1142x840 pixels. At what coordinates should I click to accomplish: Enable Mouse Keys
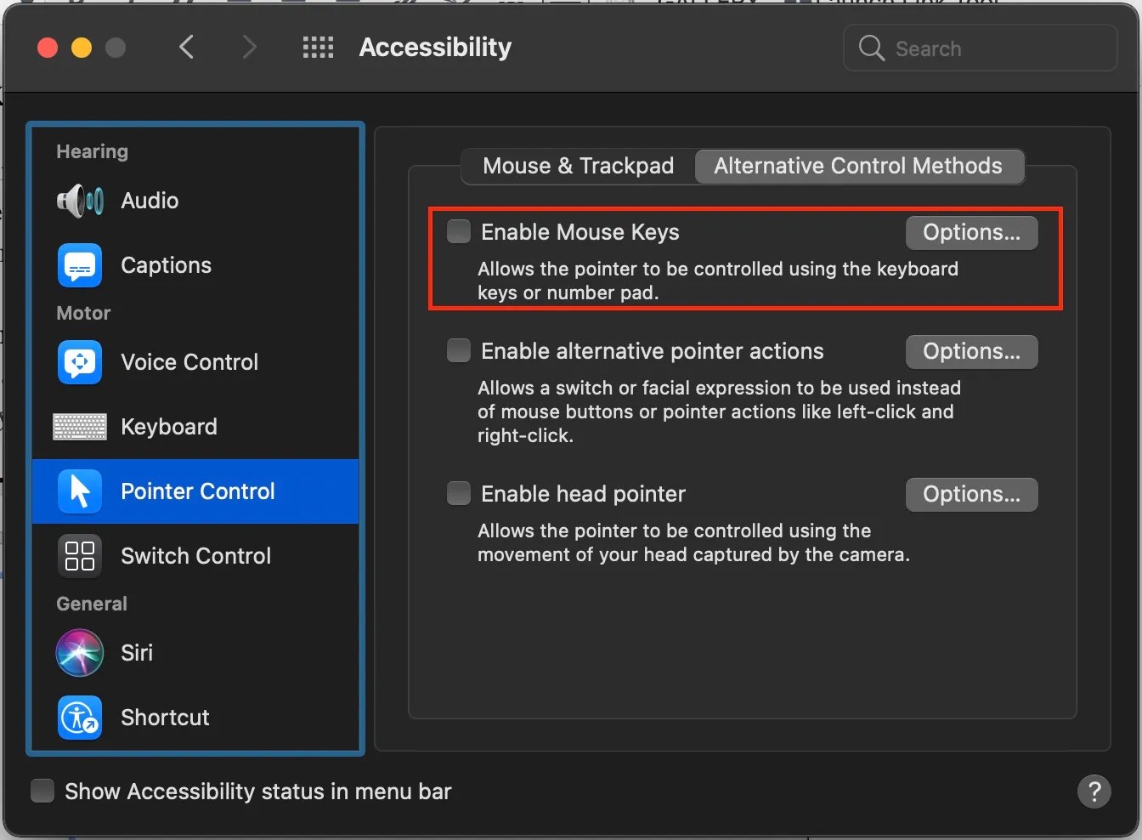pyautogui.click(x=458, y=230)
